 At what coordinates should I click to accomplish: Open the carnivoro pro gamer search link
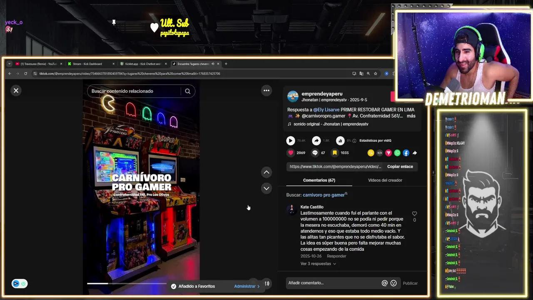(325, 195)
